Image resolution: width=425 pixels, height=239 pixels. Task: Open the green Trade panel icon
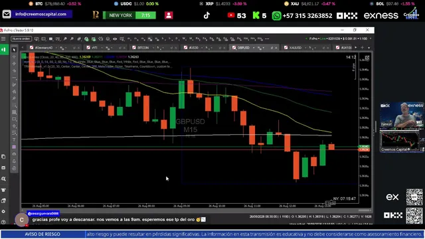4,50
